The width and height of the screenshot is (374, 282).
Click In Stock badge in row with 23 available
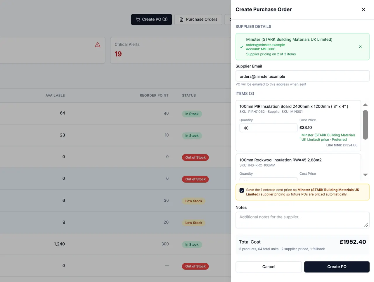(x=192, y=136)
